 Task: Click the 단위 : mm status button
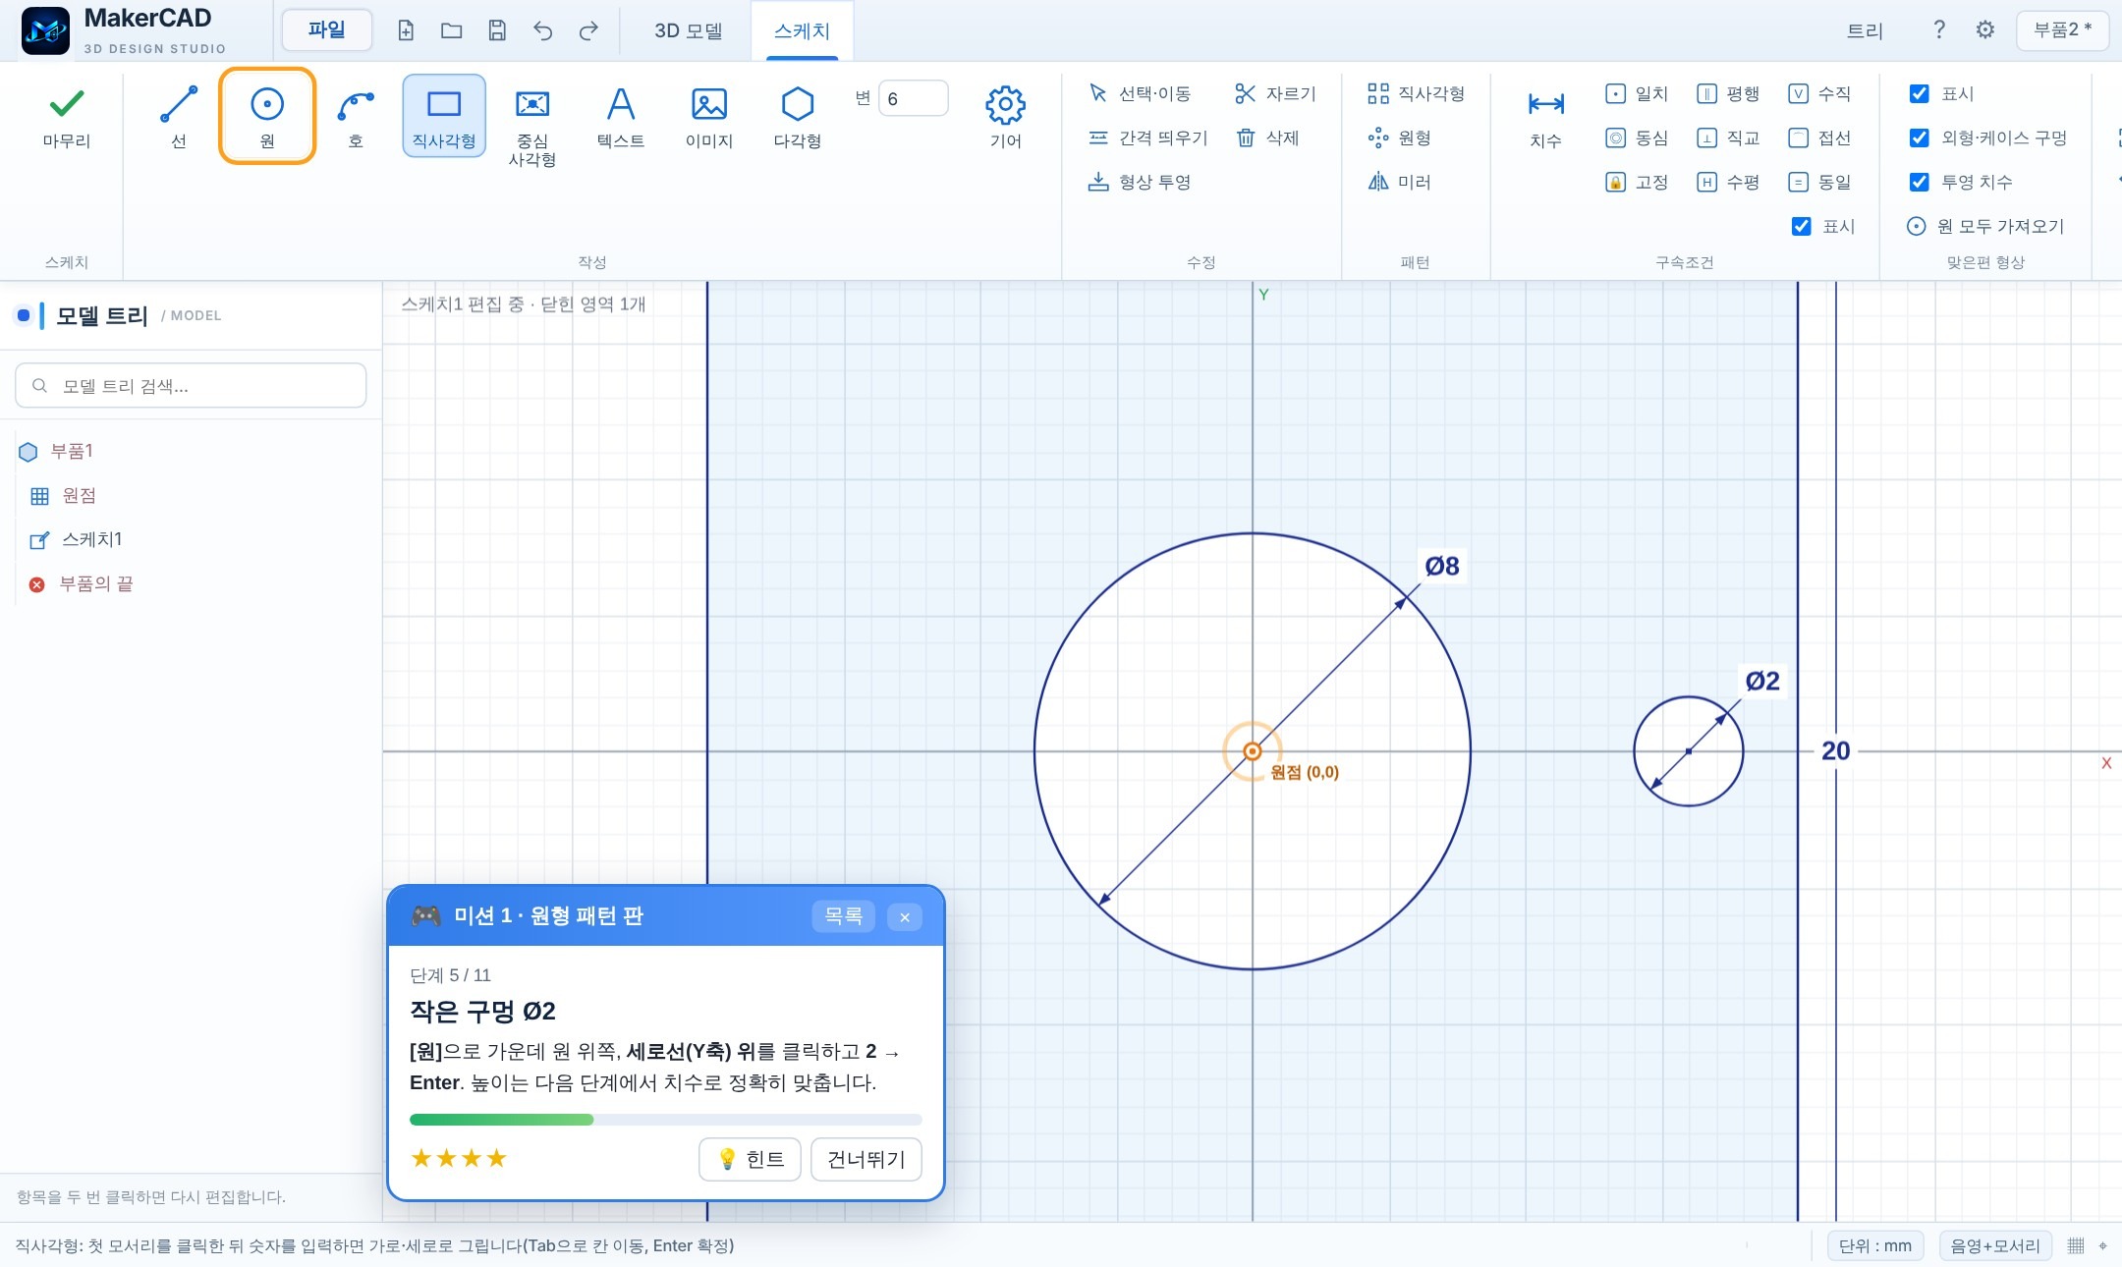[x=1875, y=1245]
